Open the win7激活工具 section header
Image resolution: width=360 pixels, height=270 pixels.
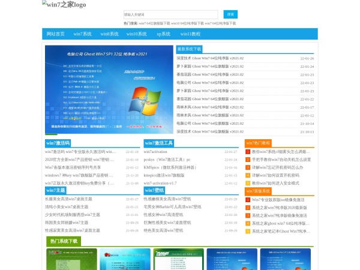point(159,143)
